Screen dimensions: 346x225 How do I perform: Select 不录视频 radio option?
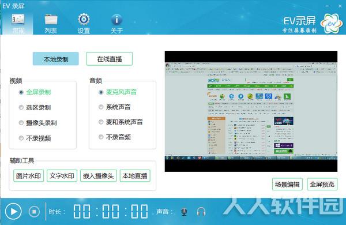(x=35, y=138)
